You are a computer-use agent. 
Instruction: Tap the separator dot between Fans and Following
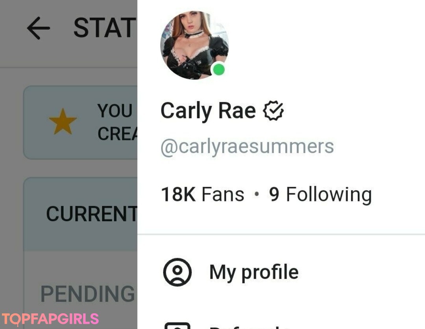(257, 194)
